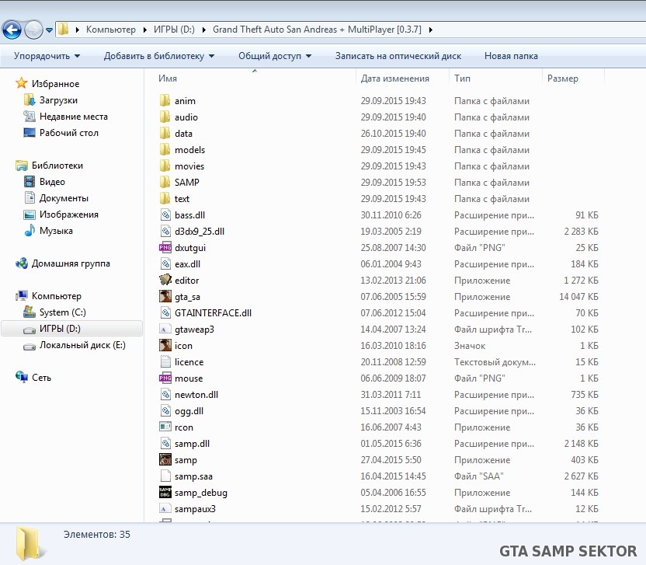Click the Изображения library icon
The width and height of the screenshot is (646, 565).
(x=30, y=214)
